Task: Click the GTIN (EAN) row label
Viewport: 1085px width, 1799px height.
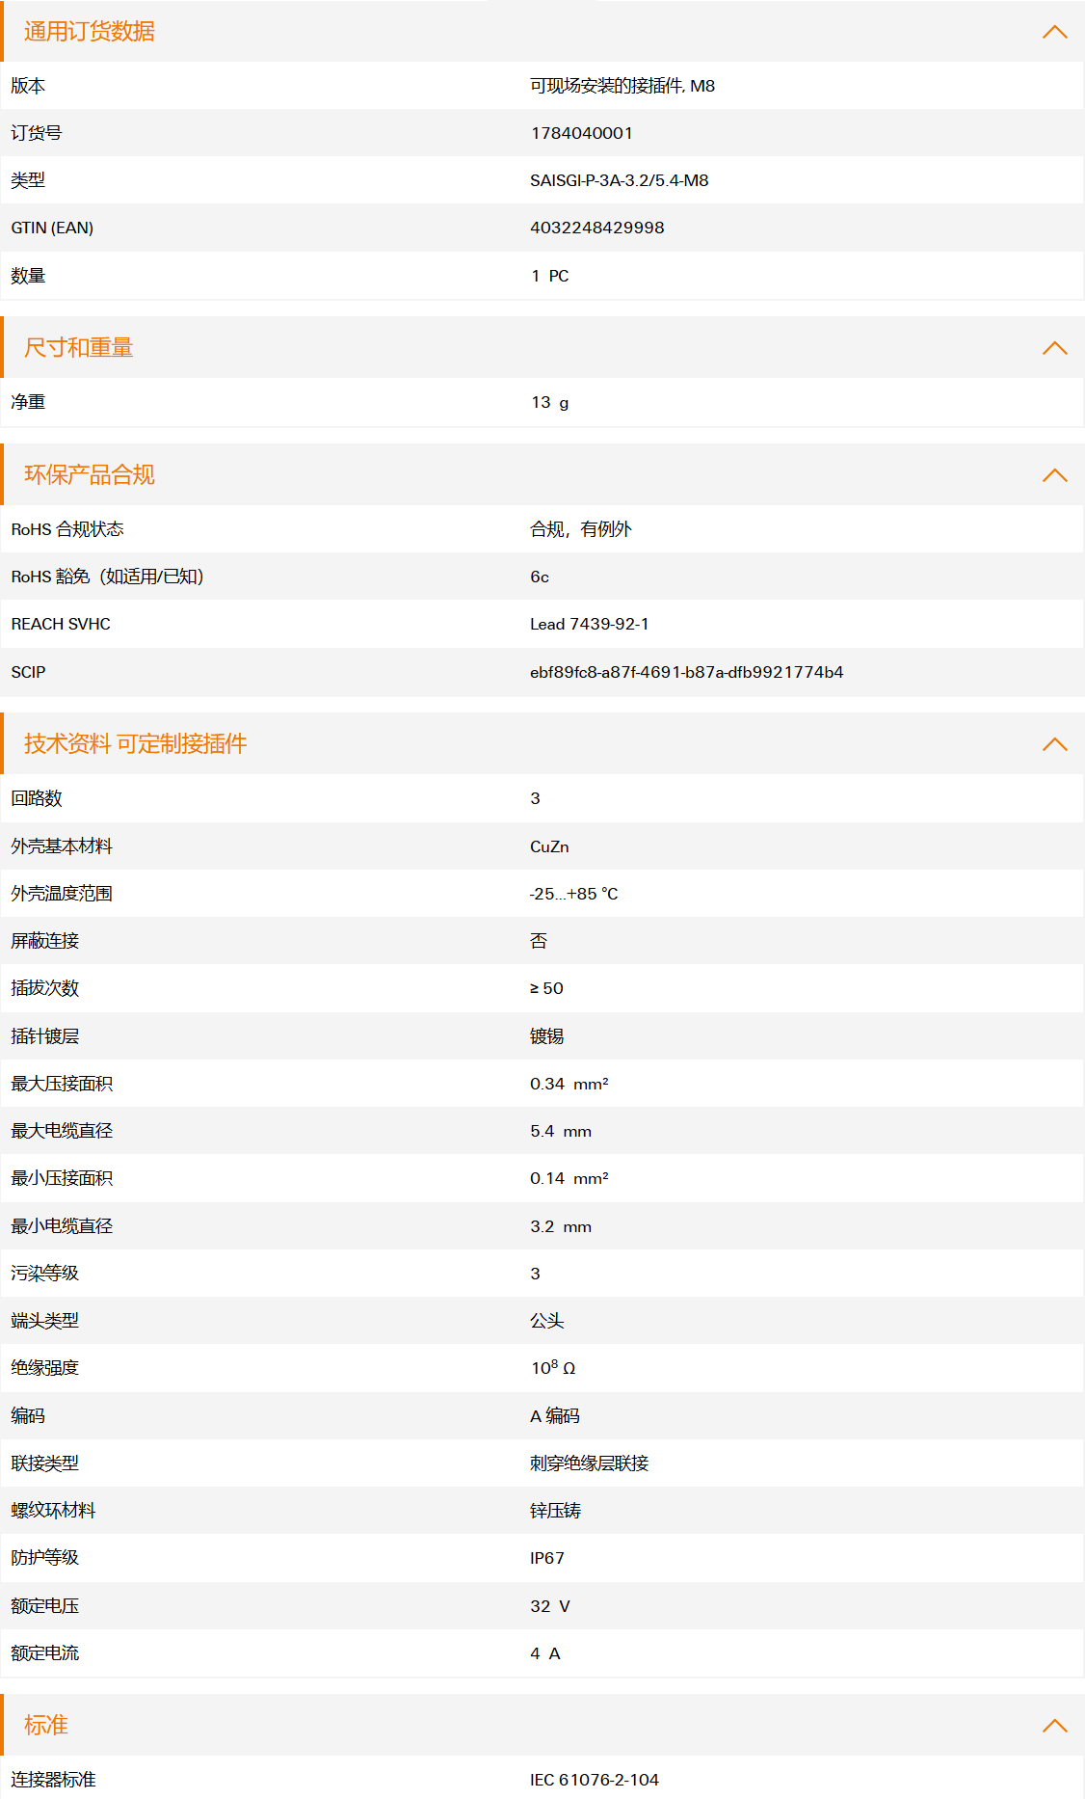Action: click(x=52, y=228)
